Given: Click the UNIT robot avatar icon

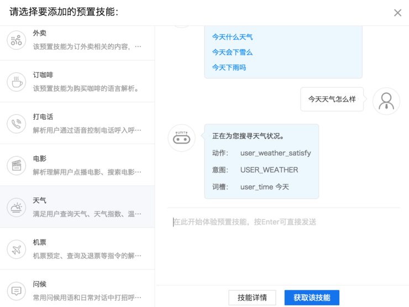Looking at the screenshot, I should 181,138.
